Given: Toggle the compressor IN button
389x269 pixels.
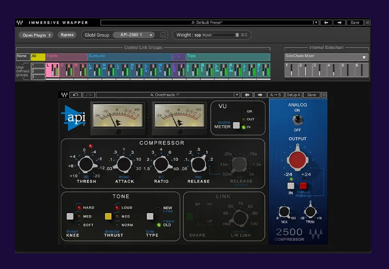Looking at the screenshot, I should [x=291, y=186].
